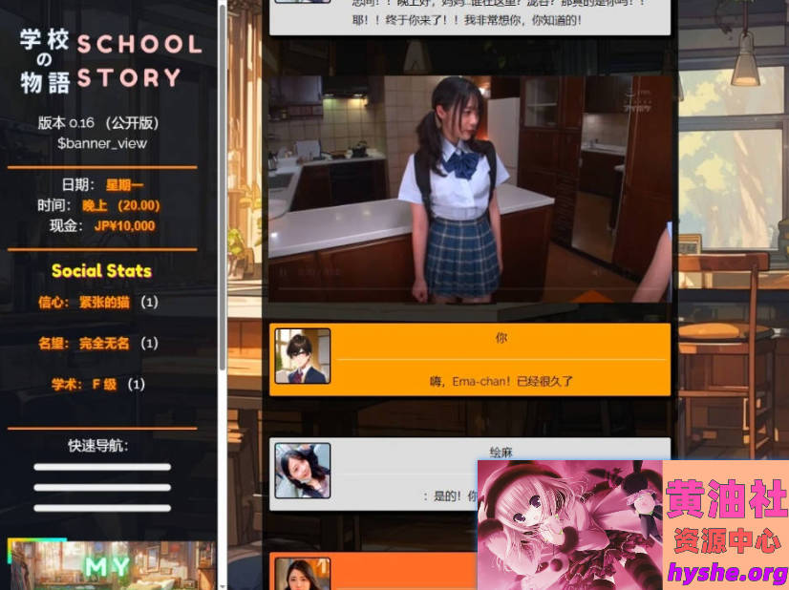
Task: Open the third quick navigation bar
Action: (x=102, y=508)
